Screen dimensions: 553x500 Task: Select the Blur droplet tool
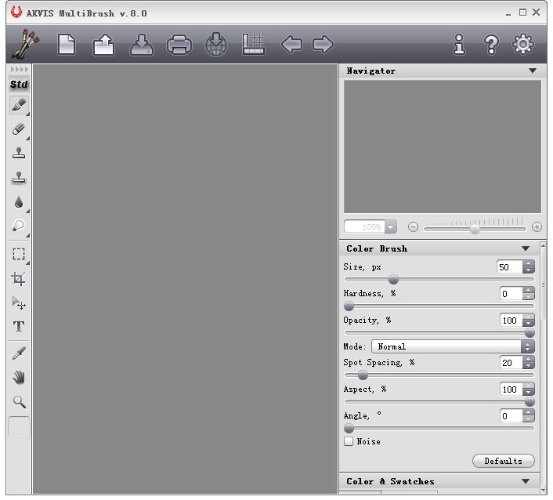[19, 202]
